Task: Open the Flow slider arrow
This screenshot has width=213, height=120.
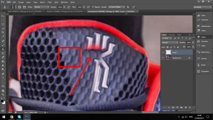Action: [84, 7]
